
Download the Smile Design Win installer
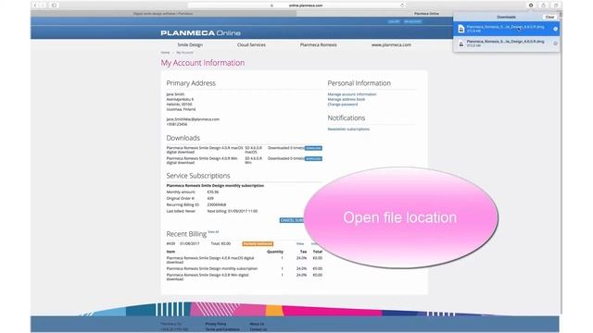313,158
